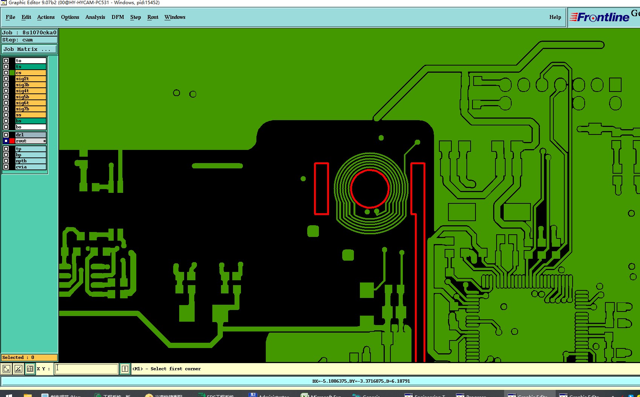Toggle the grid snap icon
The width and height of the screenshot is (640, 397).
point(30,369)
